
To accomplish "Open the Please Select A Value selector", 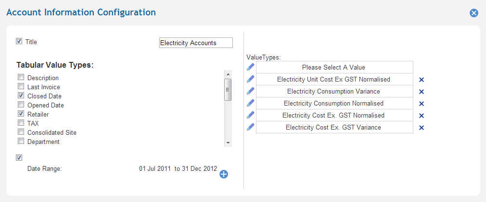I will (x=334, y=67).
